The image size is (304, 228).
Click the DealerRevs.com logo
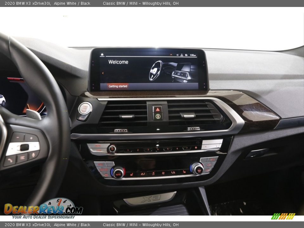click(x=43, y=209)
